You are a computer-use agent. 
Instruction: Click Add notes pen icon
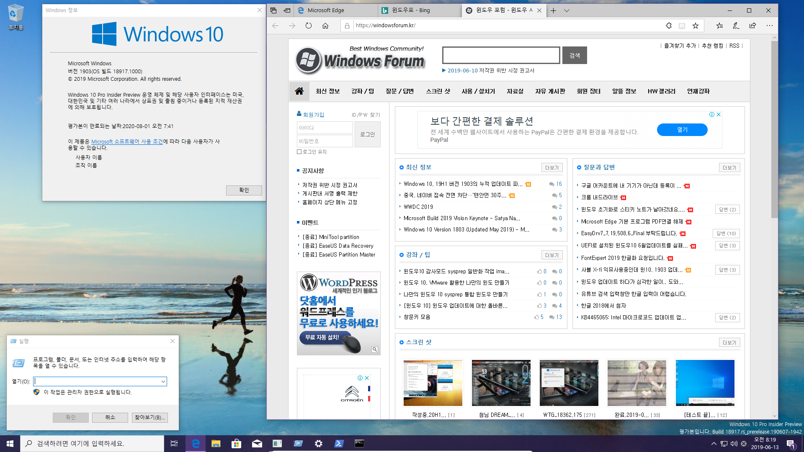click(736, 26)
